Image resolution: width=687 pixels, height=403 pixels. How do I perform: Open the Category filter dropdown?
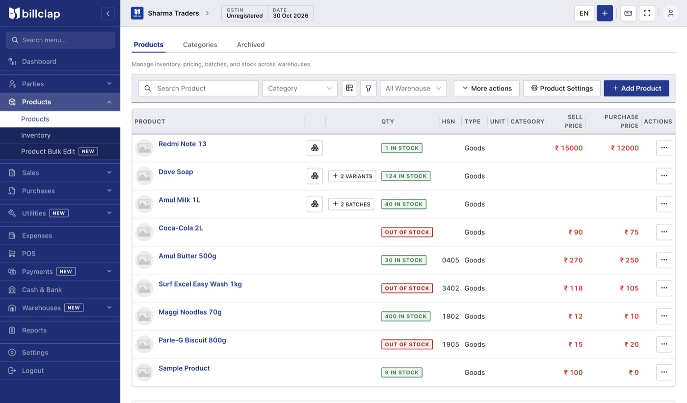click(300, 88)
